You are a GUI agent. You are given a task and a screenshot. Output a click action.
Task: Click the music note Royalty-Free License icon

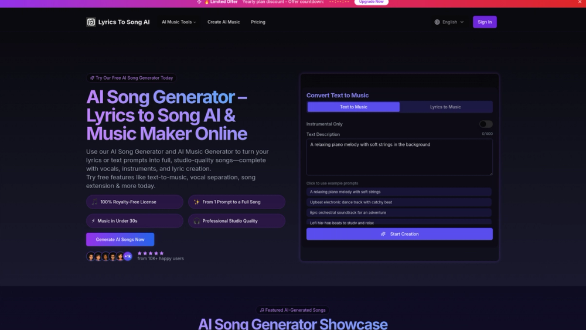tap(94, 202)
